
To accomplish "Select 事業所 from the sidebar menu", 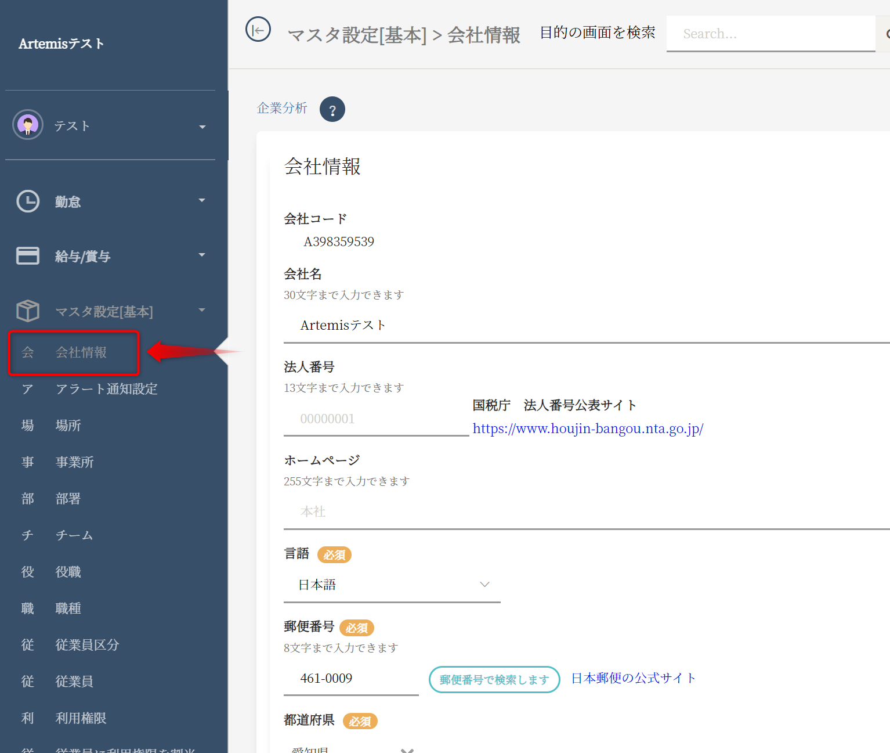I will pos(74,462).
